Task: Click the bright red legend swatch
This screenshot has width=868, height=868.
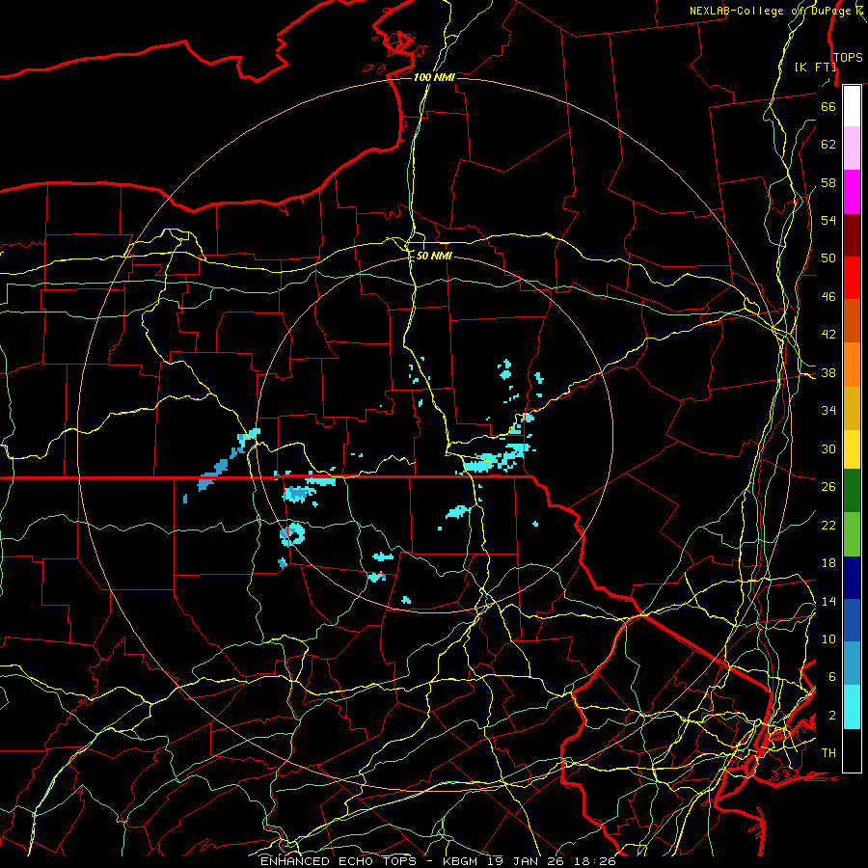Action: click(x=852, y=279)
